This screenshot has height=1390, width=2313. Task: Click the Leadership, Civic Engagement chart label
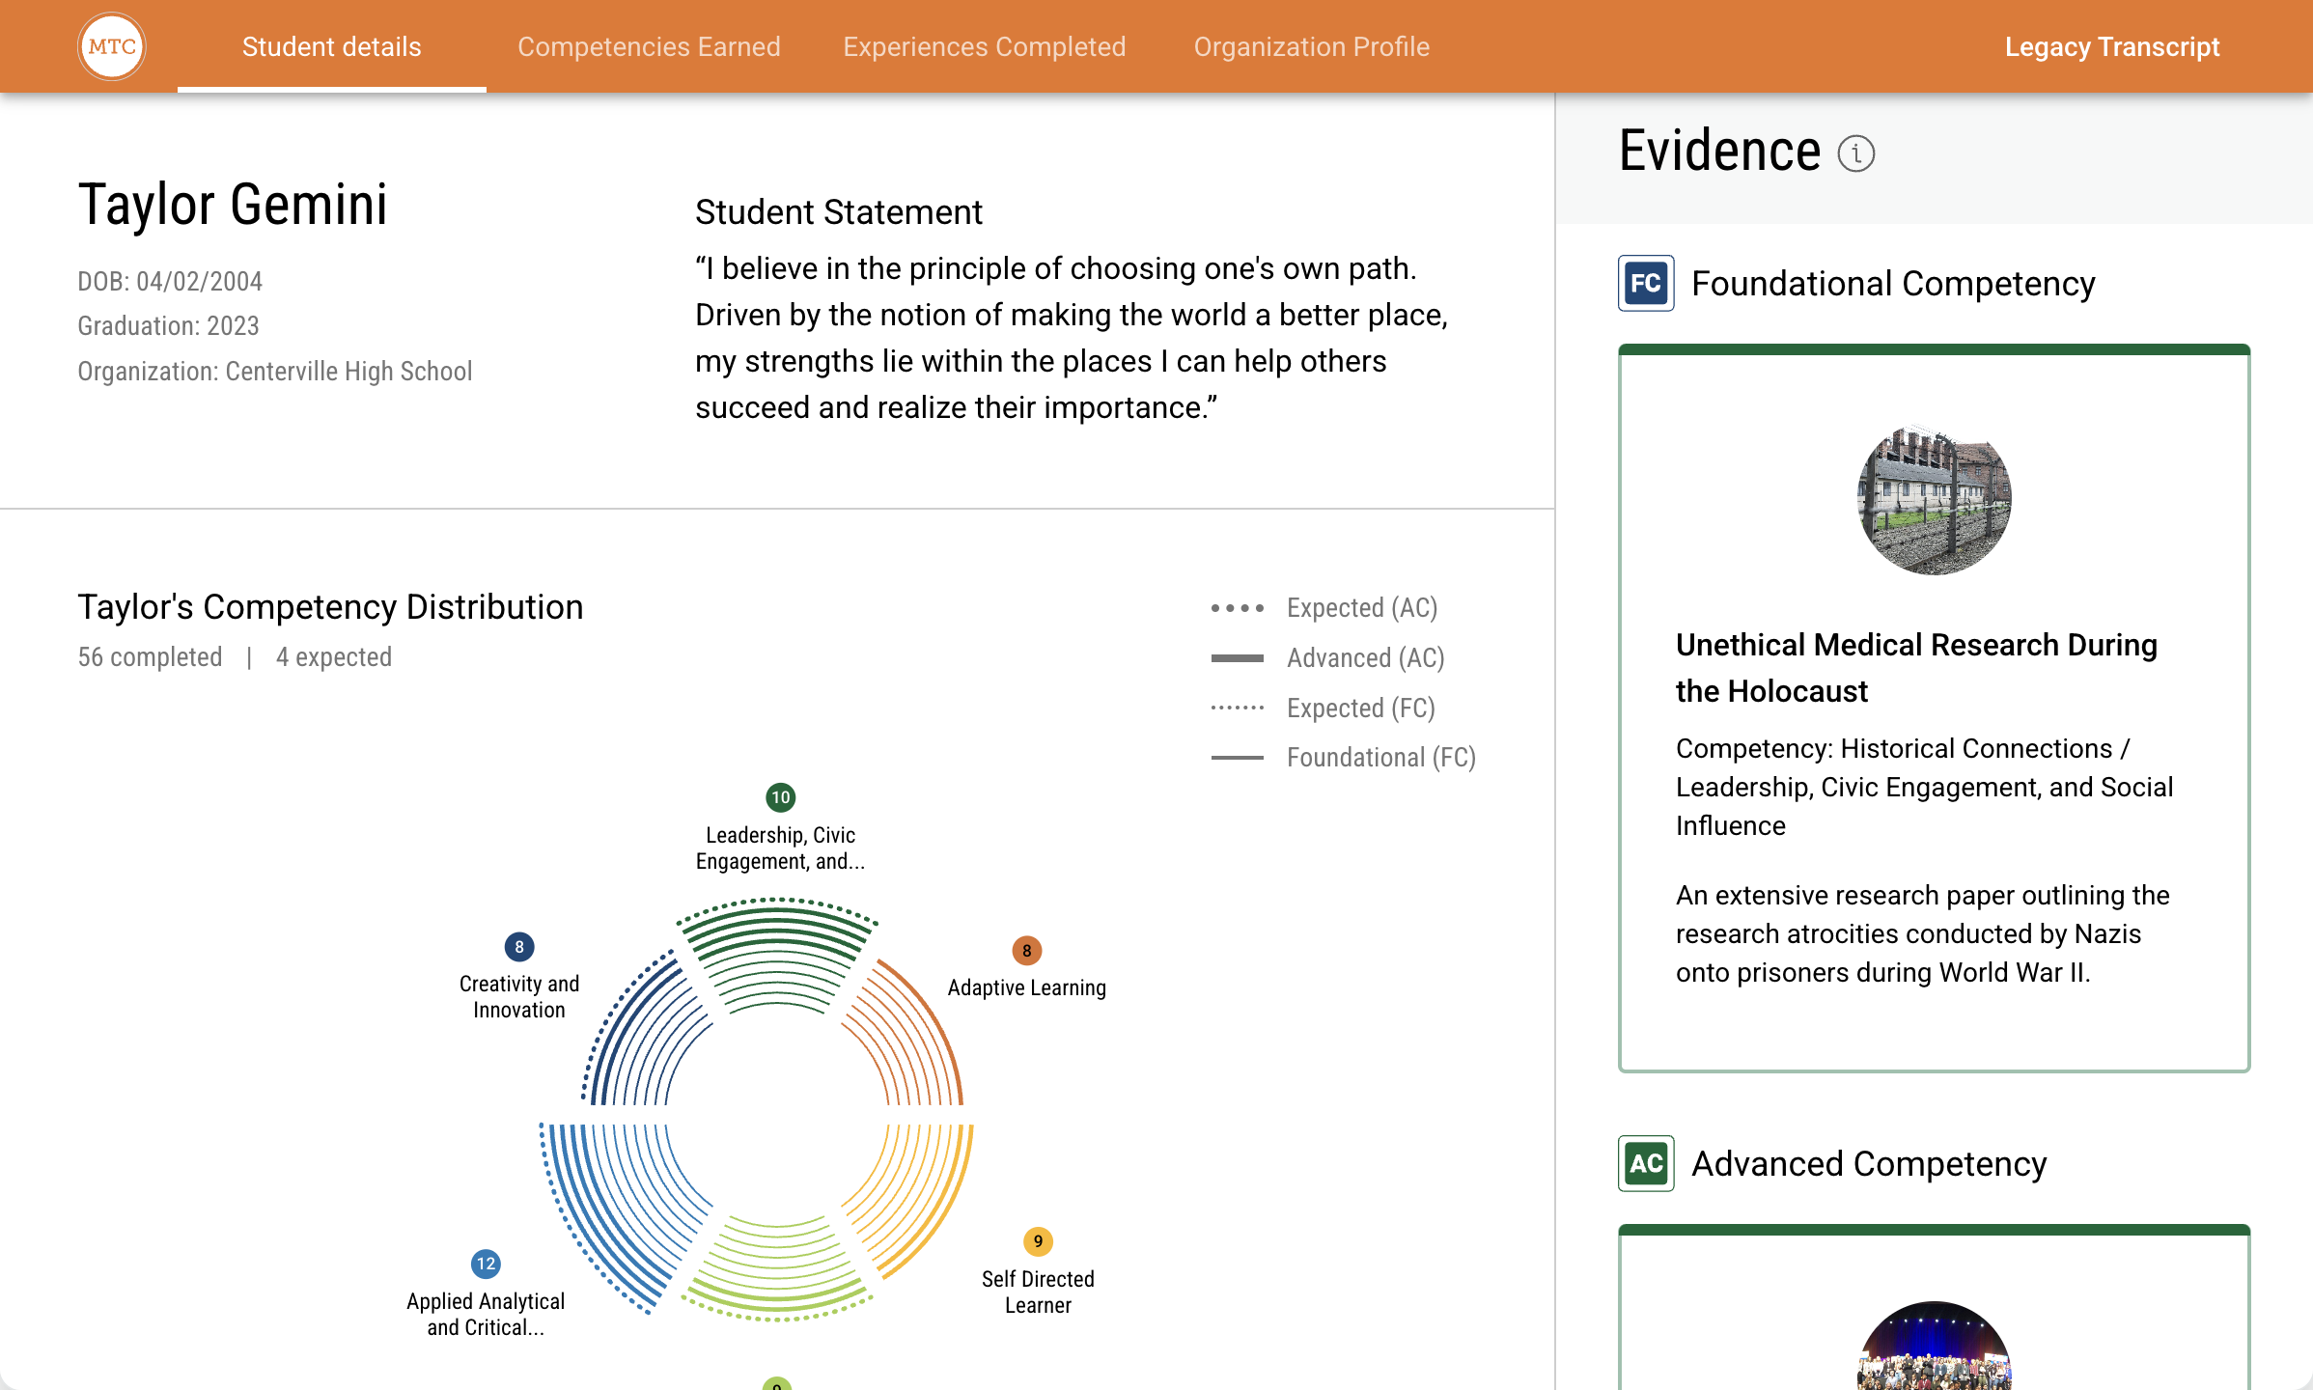(780, 848)
